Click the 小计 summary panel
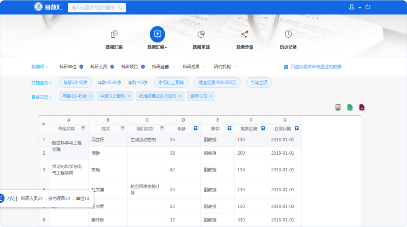The height and width of the screenshot is (227, 407). pyautogui.click(x=47, y=199)
